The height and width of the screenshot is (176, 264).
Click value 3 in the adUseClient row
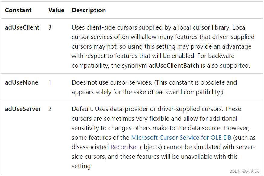50,27
